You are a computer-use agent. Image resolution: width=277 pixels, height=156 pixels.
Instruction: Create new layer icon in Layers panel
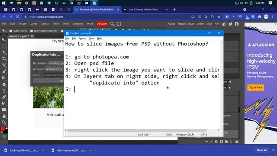(x=232, y=142)
